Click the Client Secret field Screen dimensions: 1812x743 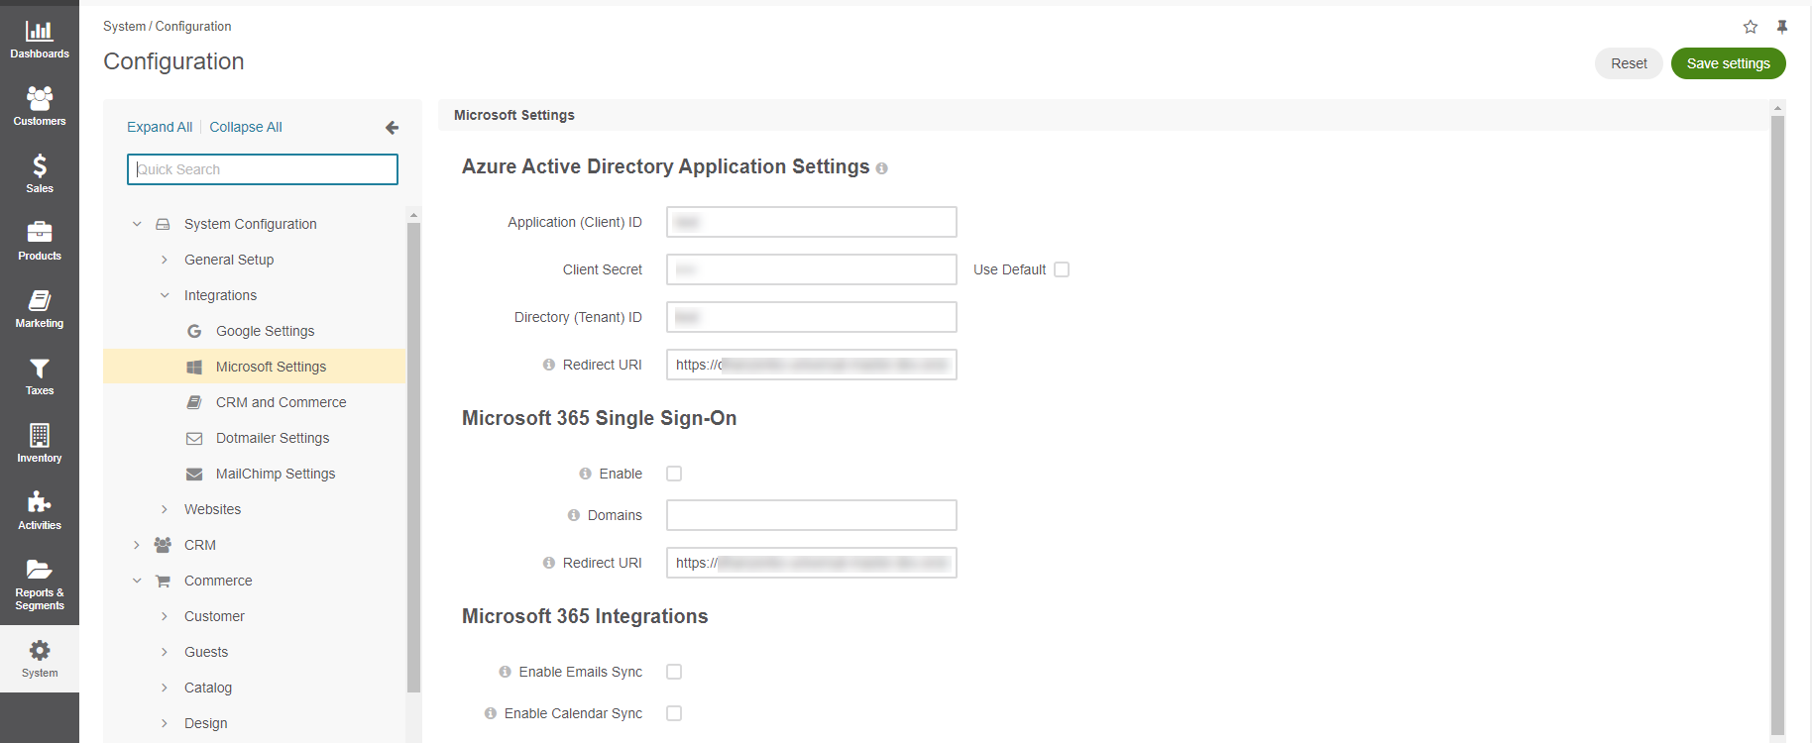812,269
